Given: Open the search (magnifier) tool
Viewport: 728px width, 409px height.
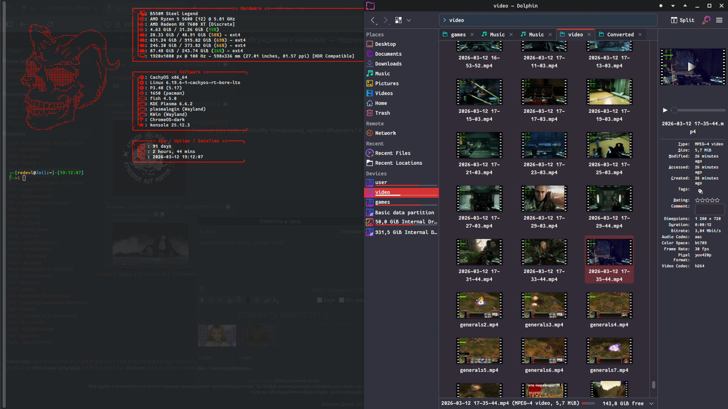Looking at the screenshot, I should tap(706, 20).
